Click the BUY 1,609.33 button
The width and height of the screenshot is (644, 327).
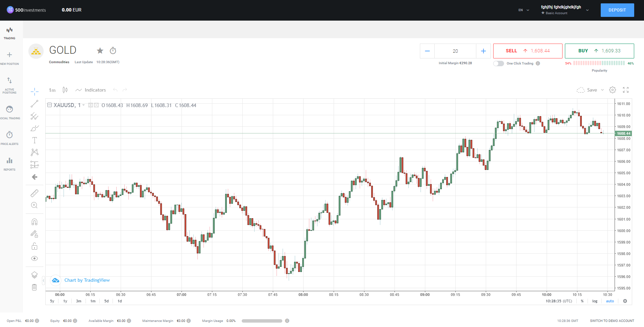[x=599, y=51]
